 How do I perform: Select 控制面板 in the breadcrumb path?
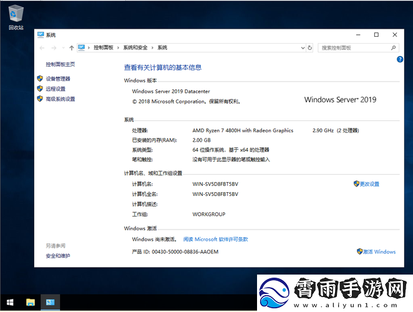pyautogui.click(x=104, y=47)
